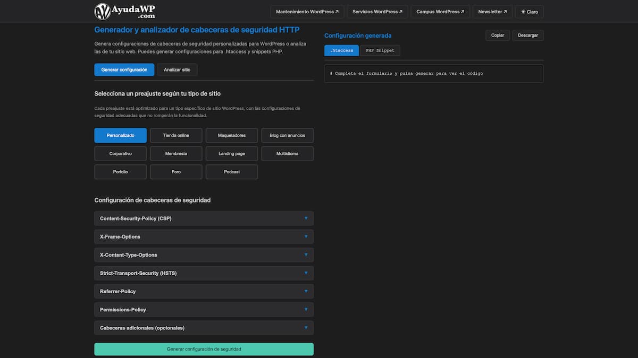638x358 pixels.
Task: Click the sun icon next to Claro
Action: [523, 11]
